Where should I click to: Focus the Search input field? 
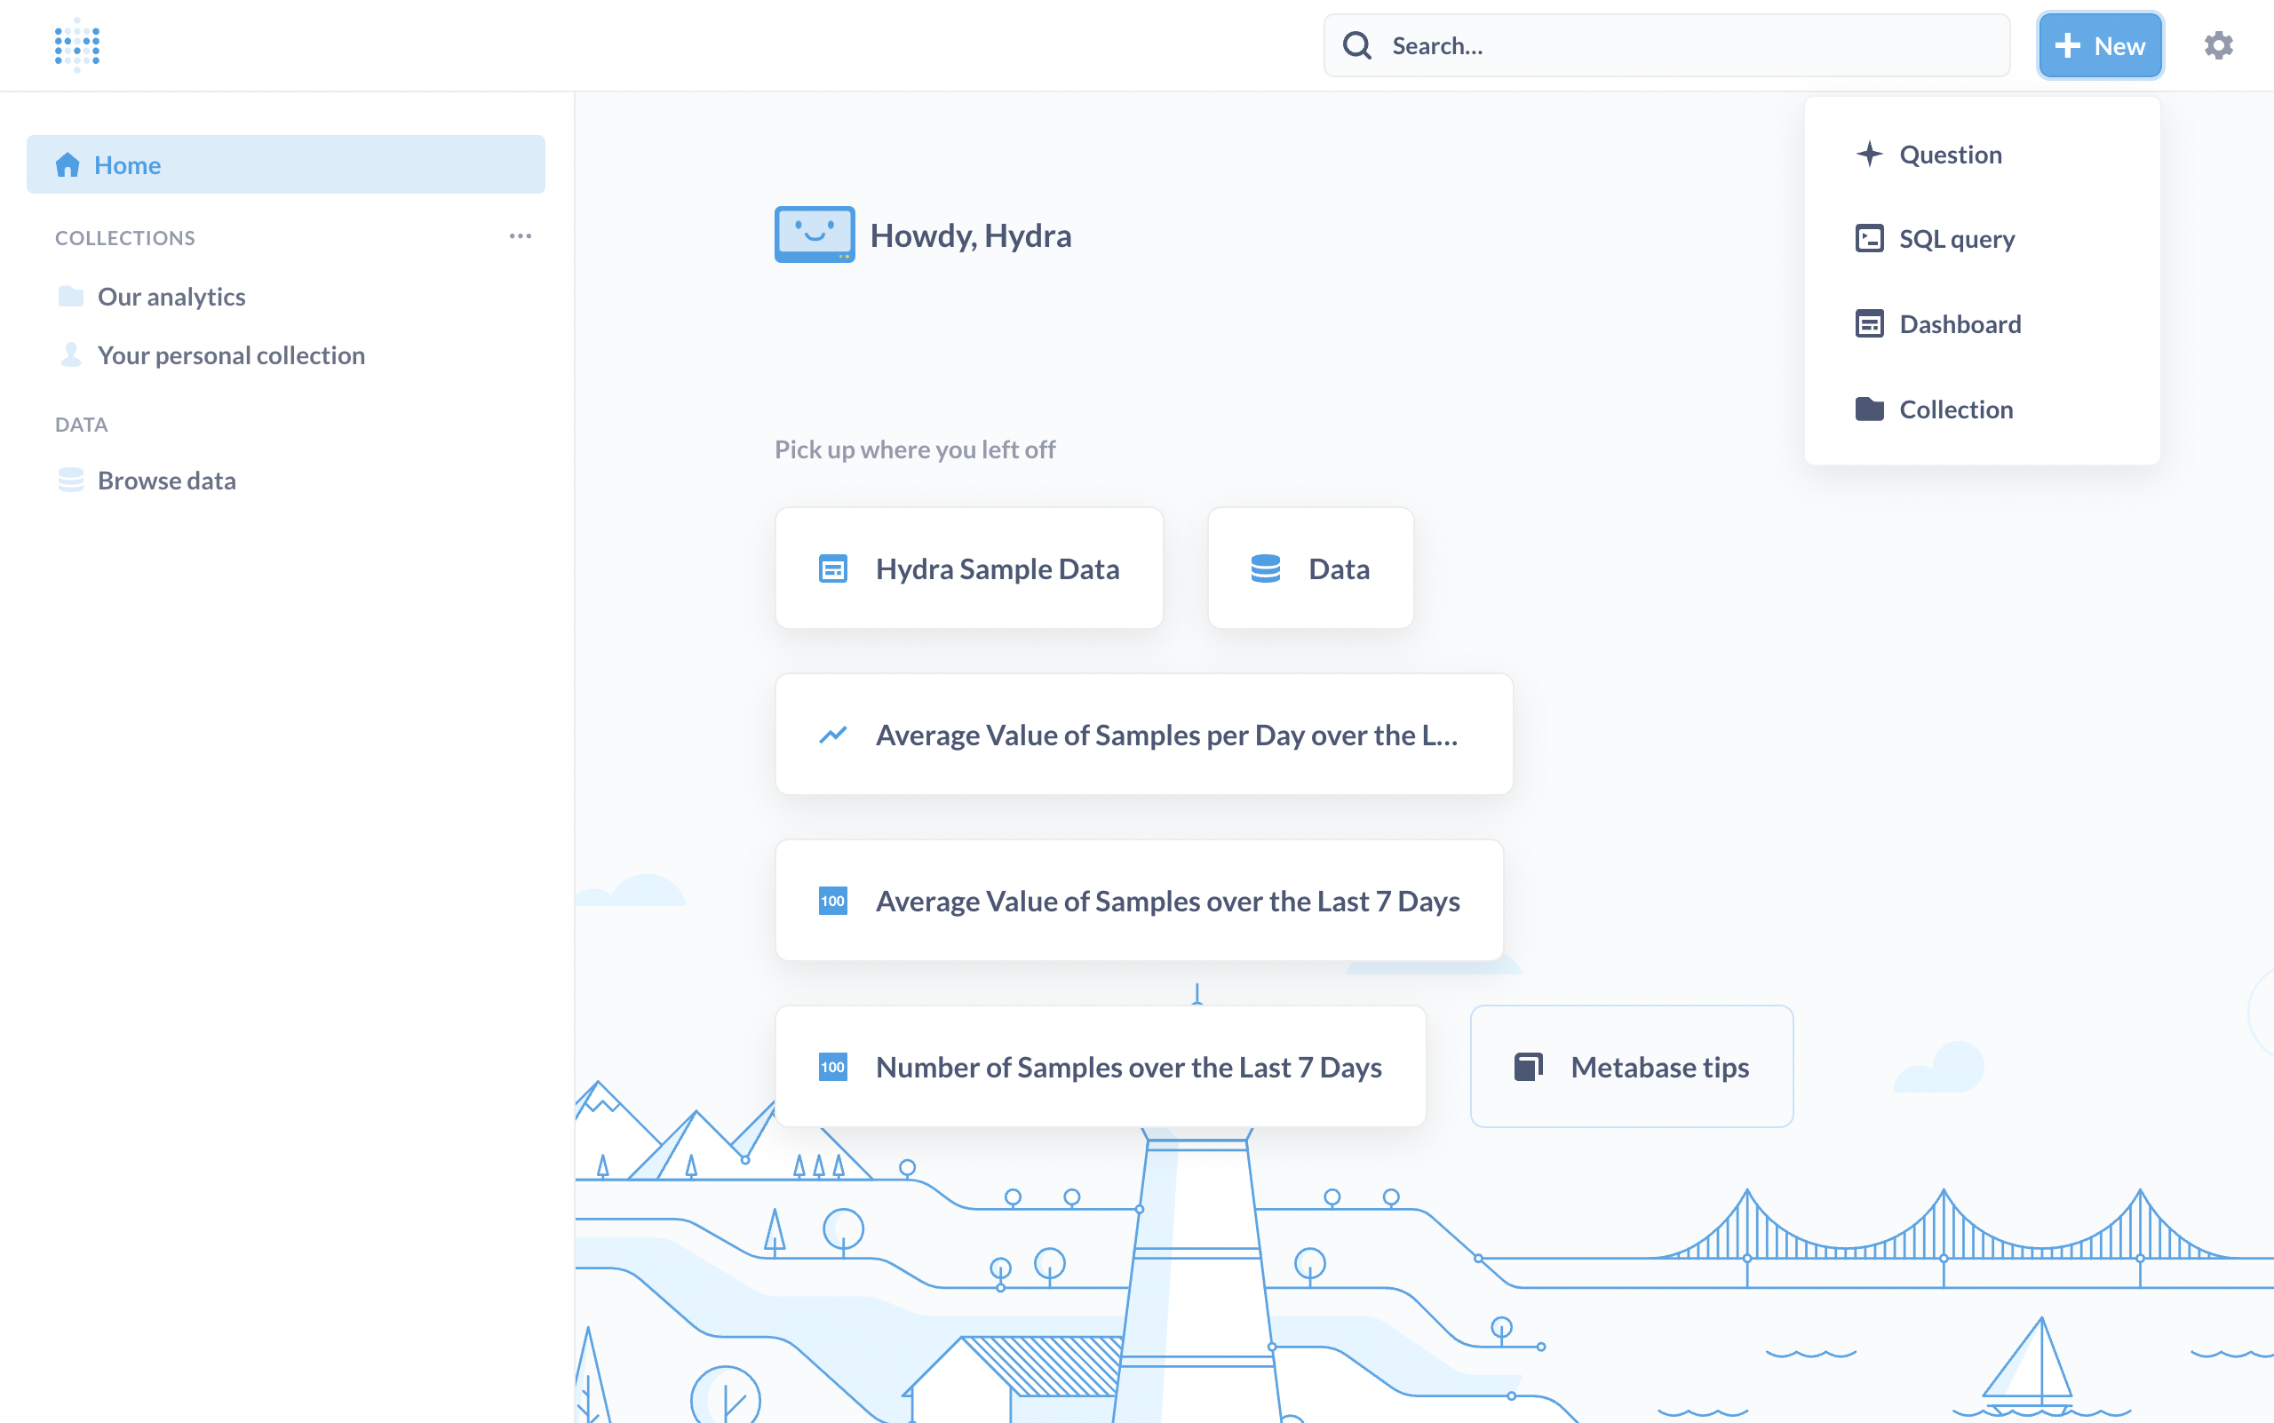(x=1685, y=45)
